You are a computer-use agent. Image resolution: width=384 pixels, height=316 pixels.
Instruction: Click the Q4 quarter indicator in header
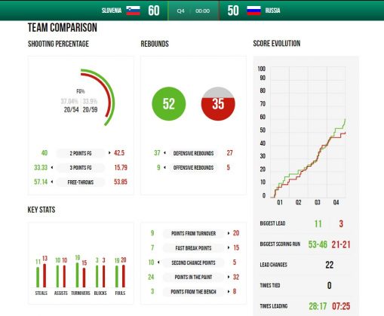pos(180,11)
